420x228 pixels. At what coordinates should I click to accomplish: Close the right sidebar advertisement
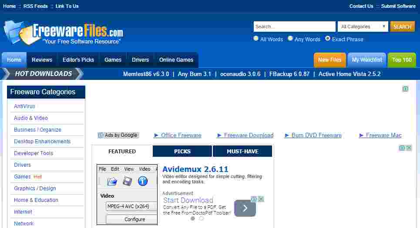(x=409, y=148)
